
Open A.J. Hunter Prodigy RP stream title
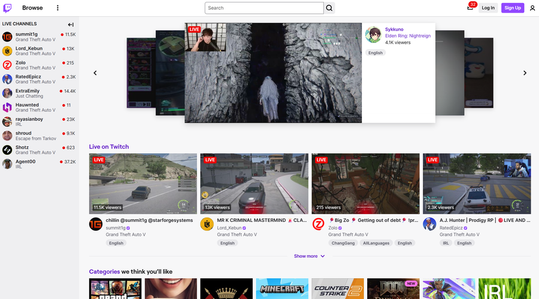pyautogui.click(x=485, y=221)
